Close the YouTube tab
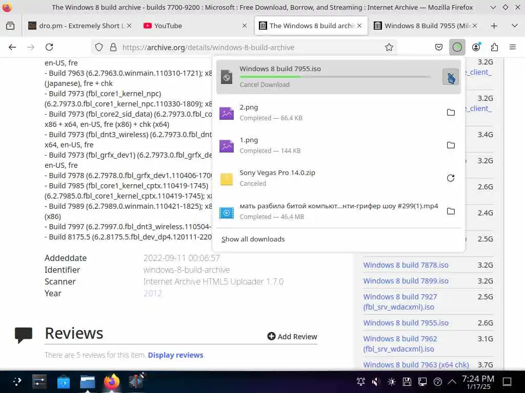Image resolution: width=525 pixels, height=393 pixels. tap(245, 26)
